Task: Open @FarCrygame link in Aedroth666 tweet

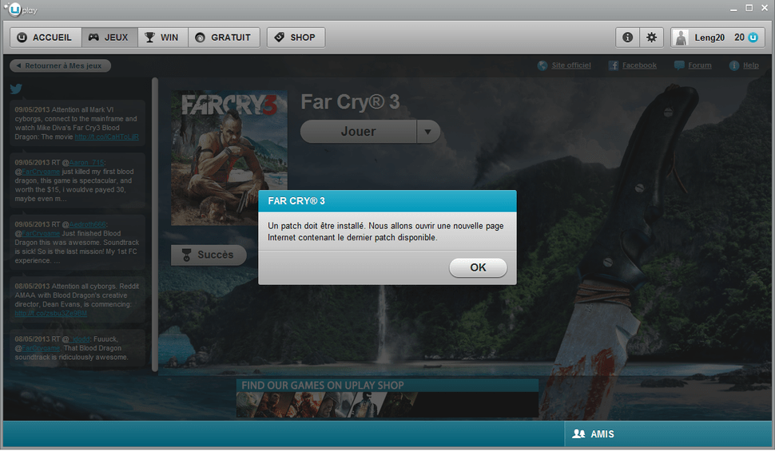Action: coord(41,233)
